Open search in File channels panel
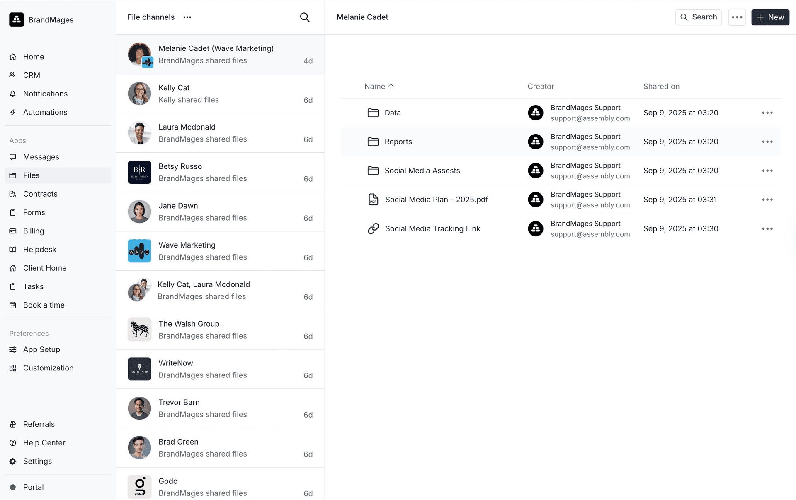This screenshot has width=796, height=500. [x=305, y=17]
